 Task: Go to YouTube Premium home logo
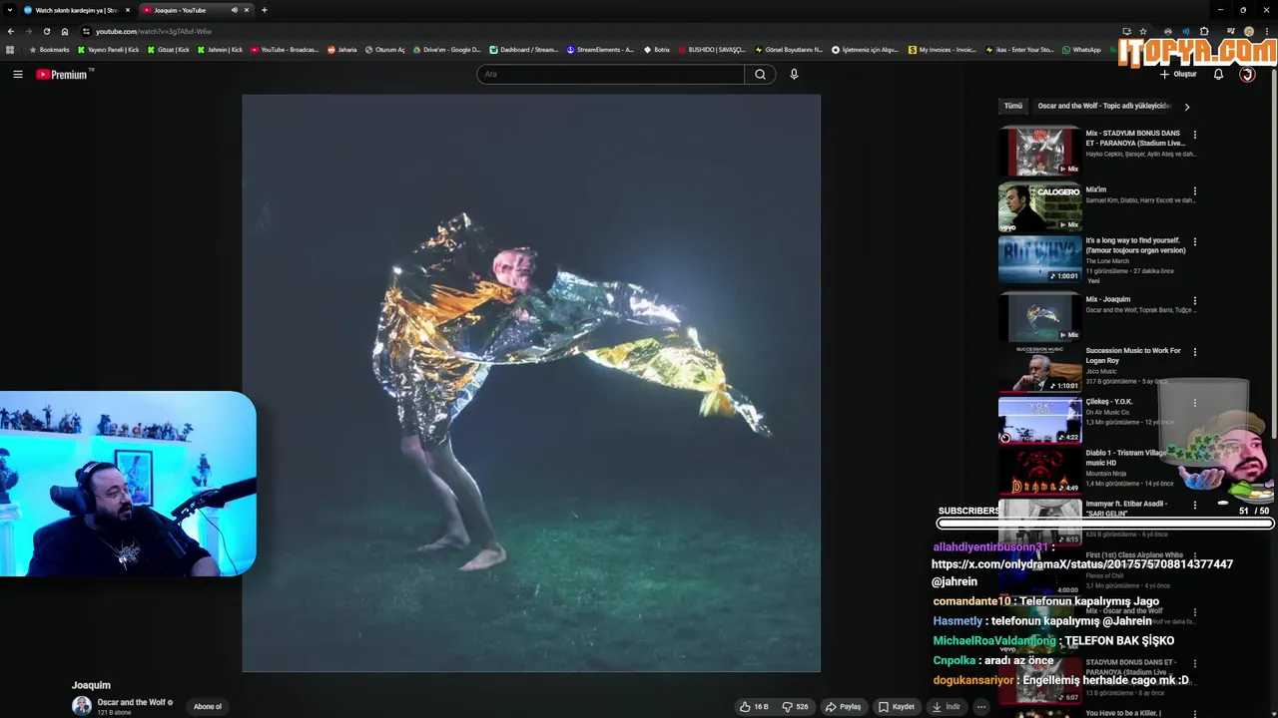pyautogui.click(x=64, y=74)
